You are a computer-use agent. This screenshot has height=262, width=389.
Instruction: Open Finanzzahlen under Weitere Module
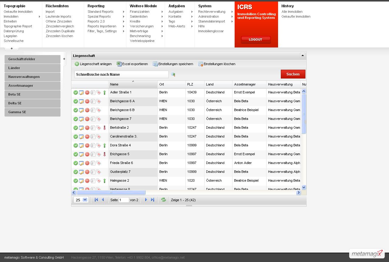139,12
